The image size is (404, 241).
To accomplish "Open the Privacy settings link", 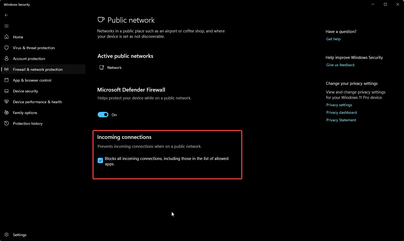I will coord(339,105).
